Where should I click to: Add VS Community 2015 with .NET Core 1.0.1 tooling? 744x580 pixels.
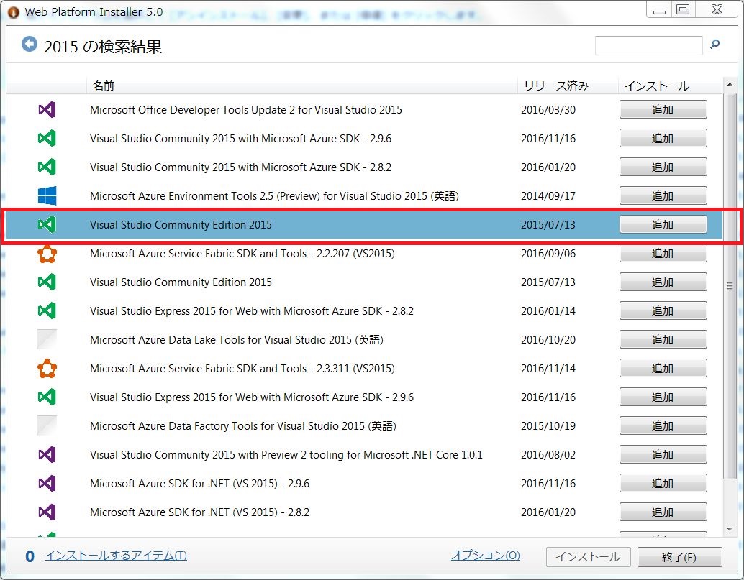[663, 454]
